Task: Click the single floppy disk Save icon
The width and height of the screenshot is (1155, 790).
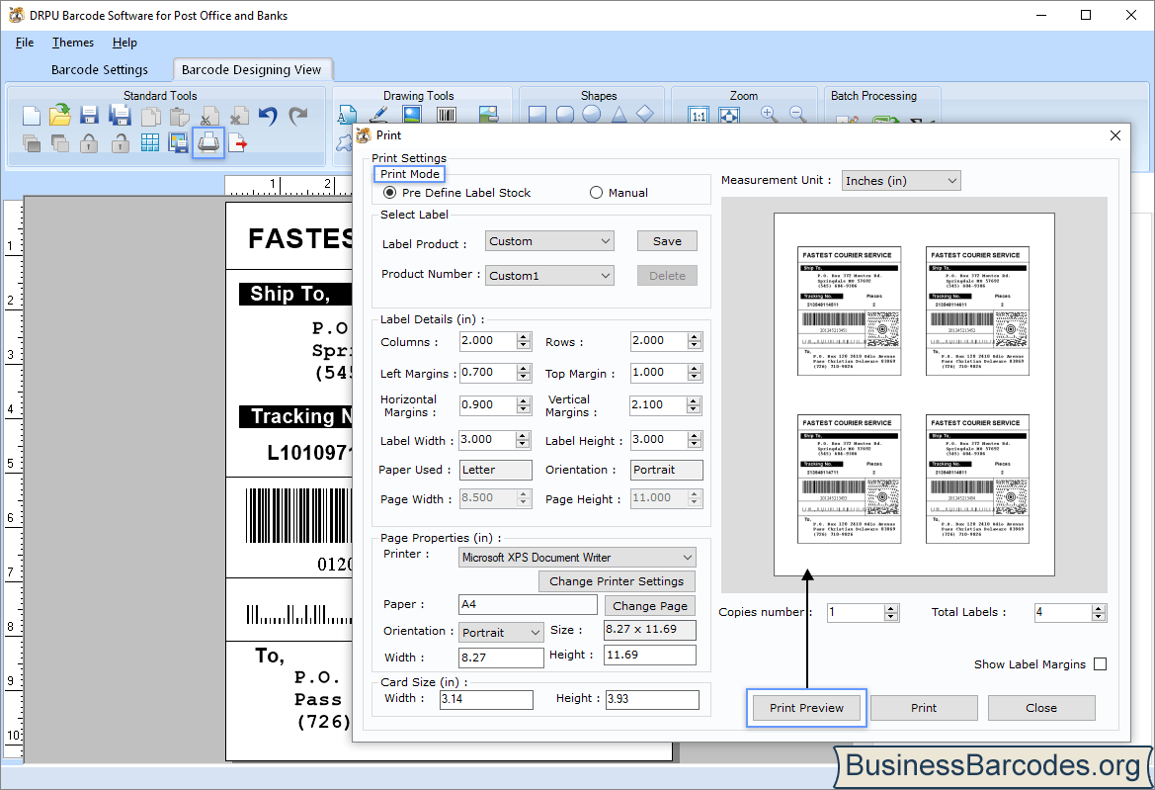Action: 89,116
